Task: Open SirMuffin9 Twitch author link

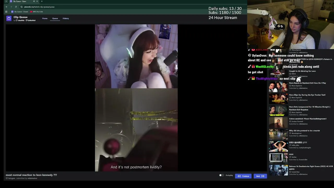Action: 31,20
